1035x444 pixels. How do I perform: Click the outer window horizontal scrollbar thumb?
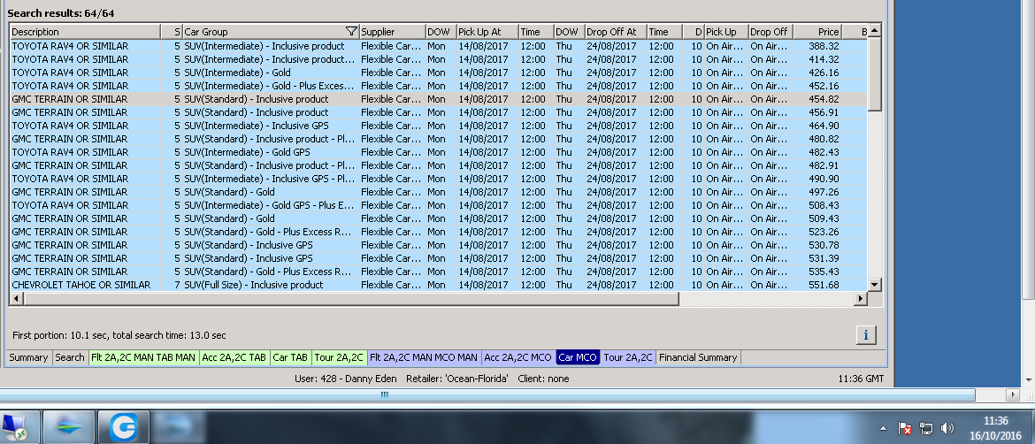(x=487, y=394)
